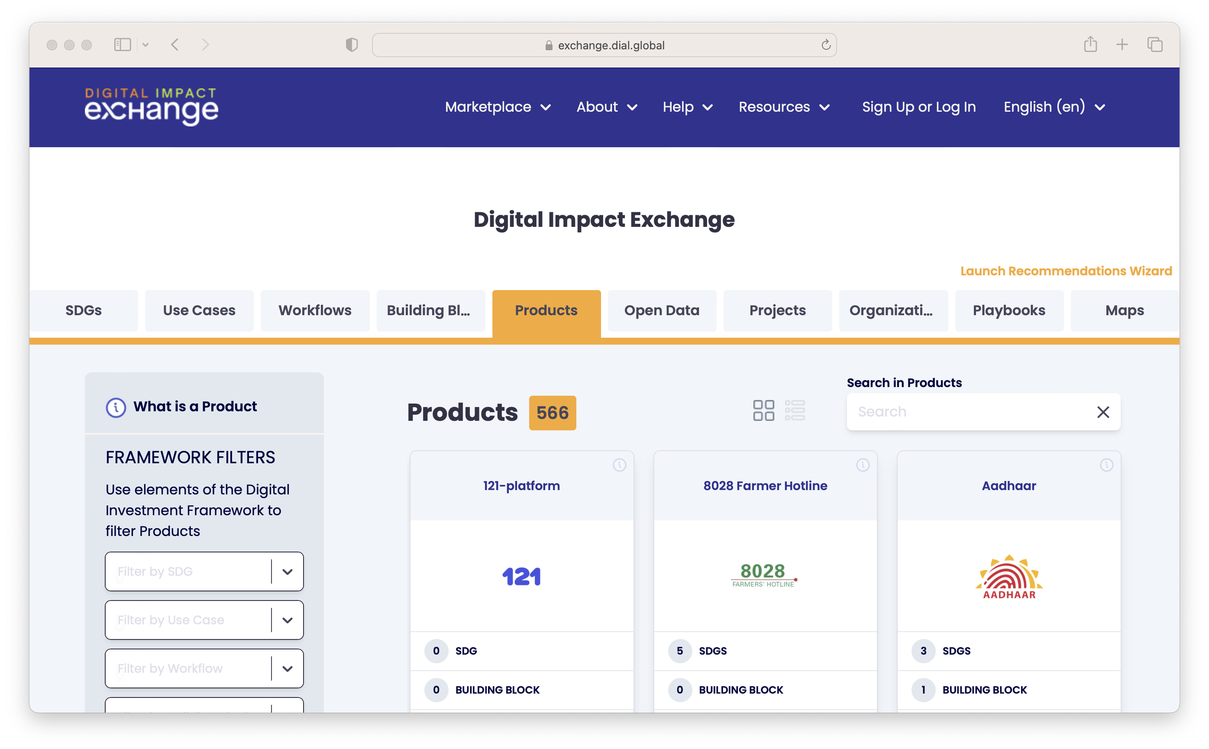Click the What is a Product info icon
Viewport: 1209px width, 749px height.
116,407
